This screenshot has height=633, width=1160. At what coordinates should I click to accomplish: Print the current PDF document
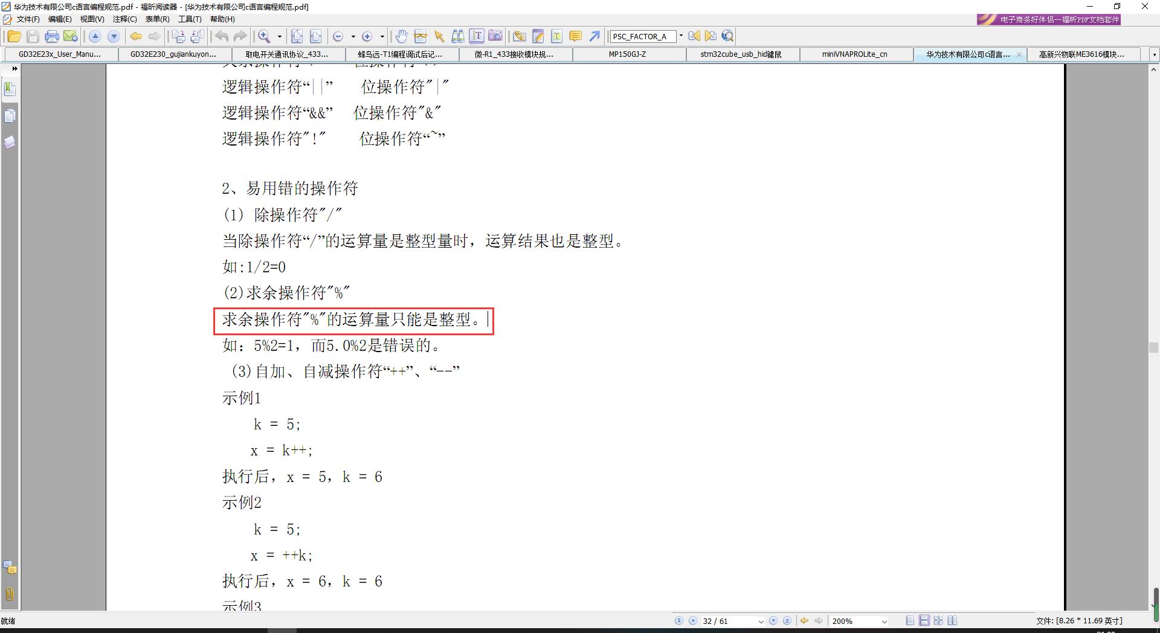tap(52, 36)
